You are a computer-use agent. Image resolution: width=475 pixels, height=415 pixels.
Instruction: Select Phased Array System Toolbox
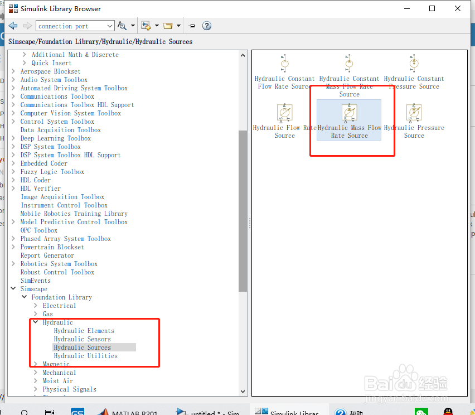click(x=65, y=239)
